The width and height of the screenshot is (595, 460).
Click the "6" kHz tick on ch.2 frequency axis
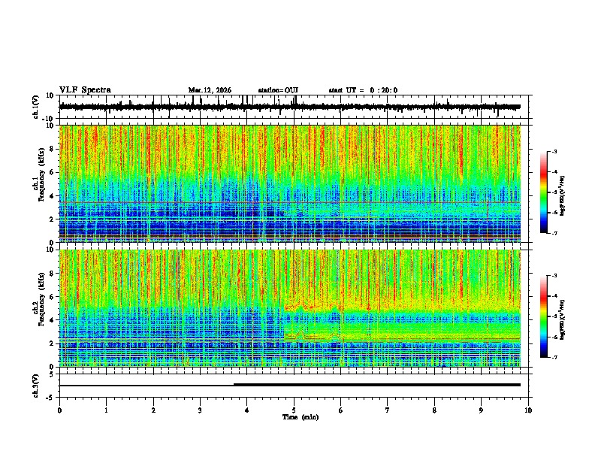click(x=53, y=297)
